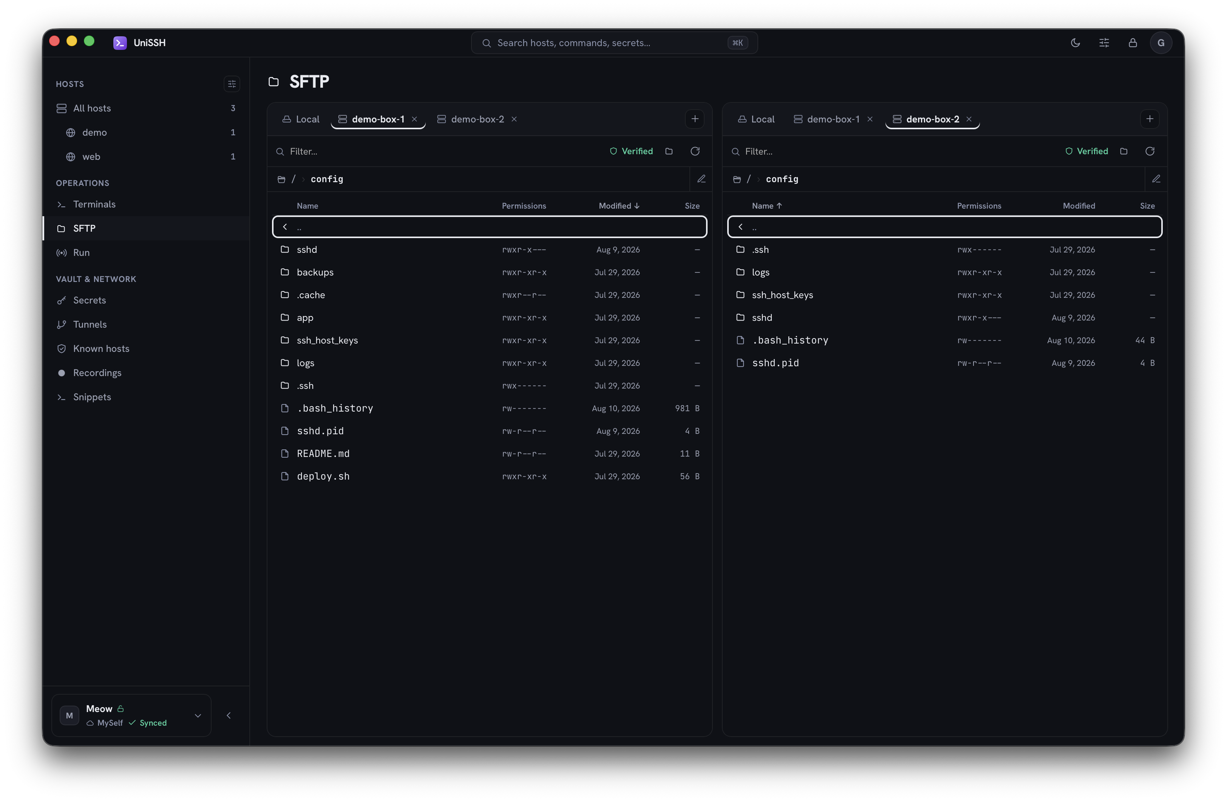Edit path in left pane with pencil
The image size is (1227, 802).
coord(701,179)
